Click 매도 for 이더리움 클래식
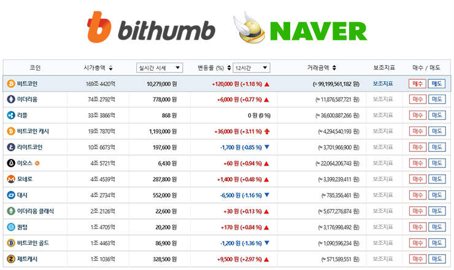This screenshot has height=270, width=454. pos(437,211)
